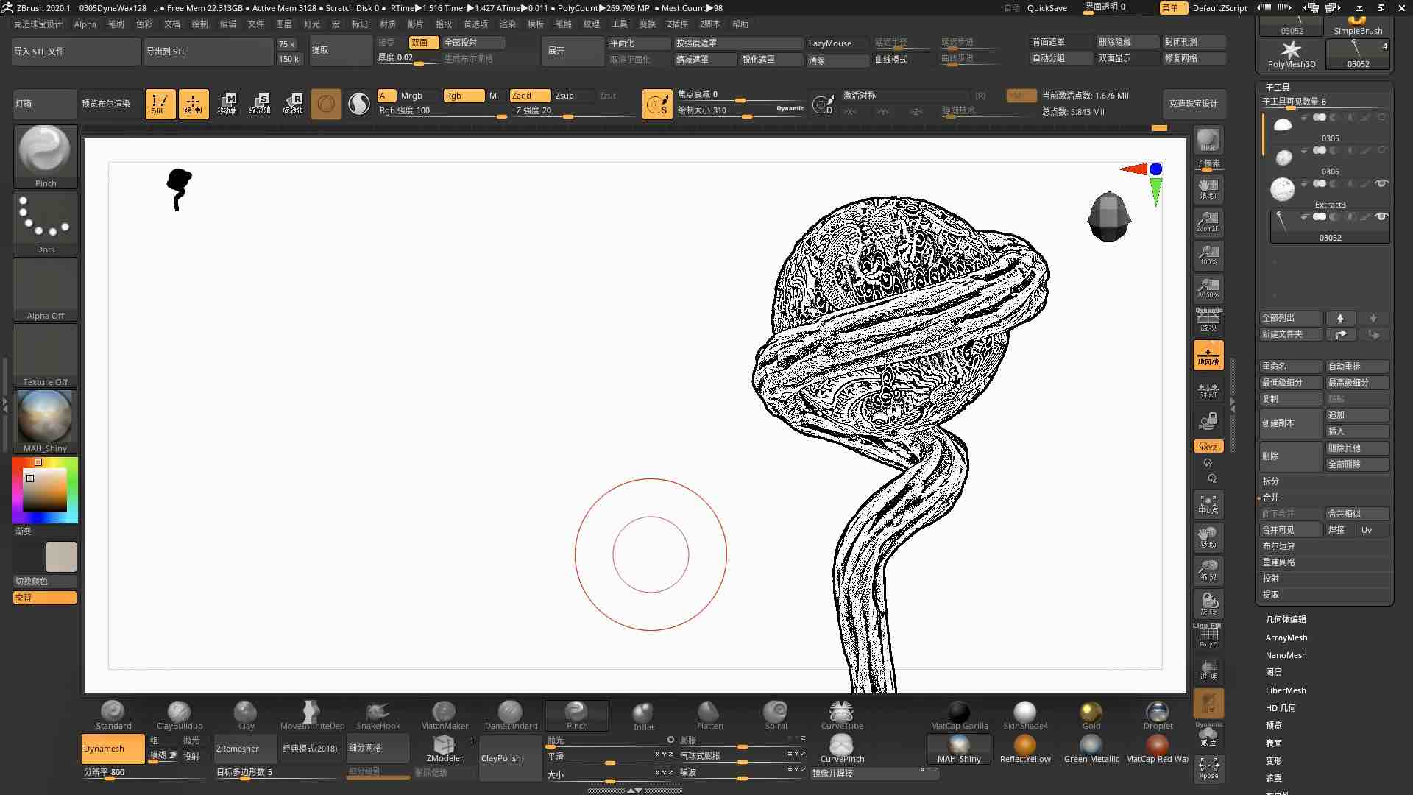
Task: Activate the 地网格 floor grid icon
Action: click(x=1207, y=356)
